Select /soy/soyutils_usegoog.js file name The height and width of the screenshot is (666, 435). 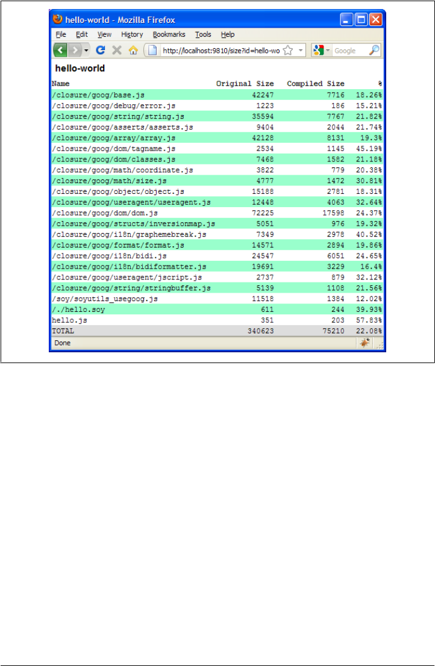point(104,299)
